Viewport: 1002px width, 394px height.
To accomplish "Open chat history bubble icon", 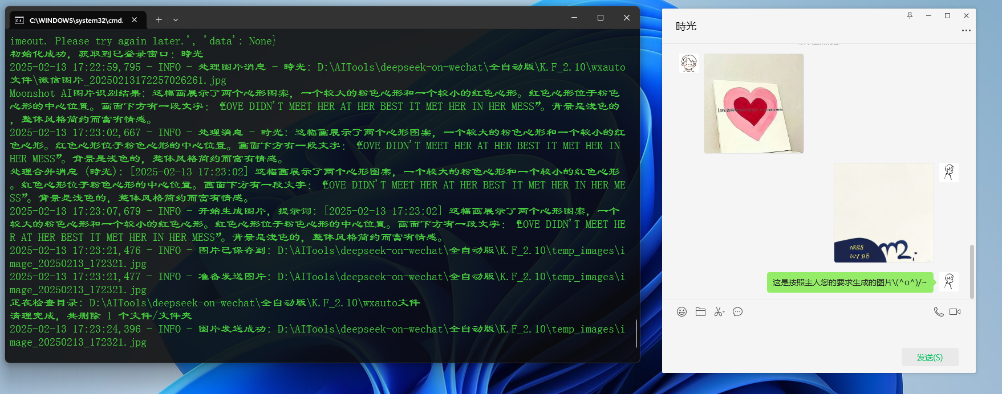I will 737,311.
